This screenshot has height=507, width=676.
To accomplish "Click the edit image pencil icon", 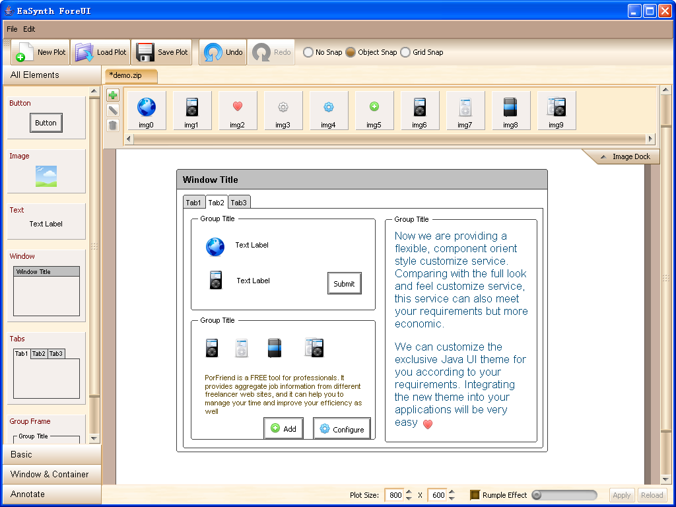I will (x=113, y=110).
